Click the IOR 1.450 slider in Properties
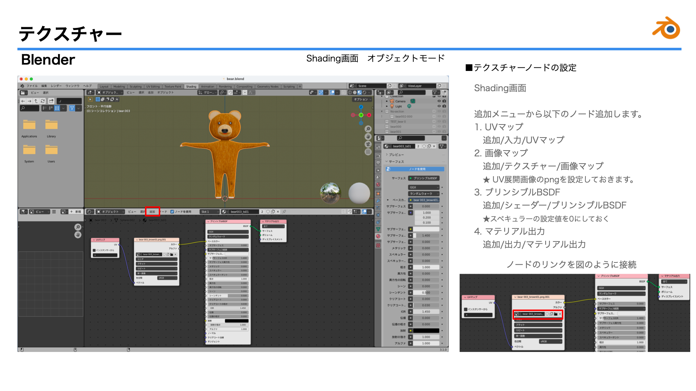The image size is (696, 391). pyautogui.click(x=426, y=311)
